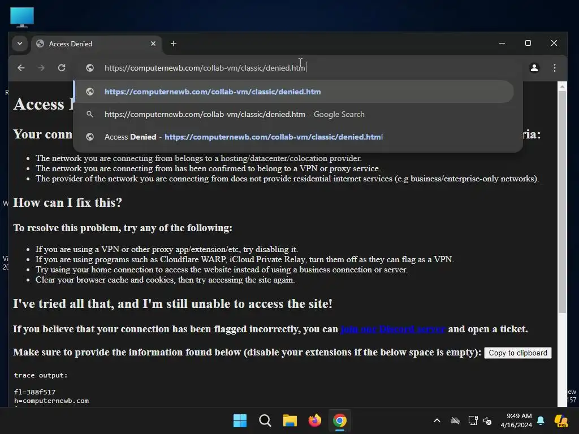The width and height of the screenshot is (579, 434).
Task: Open the Windows Start menu
Action: click(240, 420)
